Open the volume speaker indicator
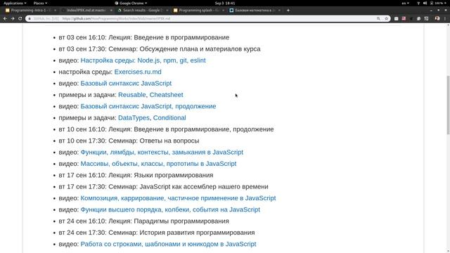 click(425, 3)
